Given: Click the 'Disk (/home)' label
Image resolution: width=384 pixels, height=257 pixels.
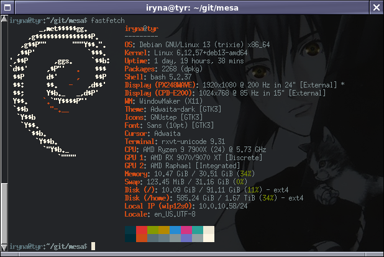Looking at the screenshot, I should pos(147,198).
